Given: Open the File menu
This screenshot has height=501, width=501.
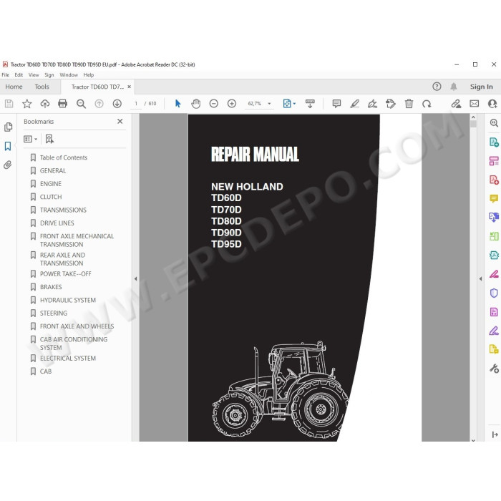Looking at the screenshot, I should 6,74.
